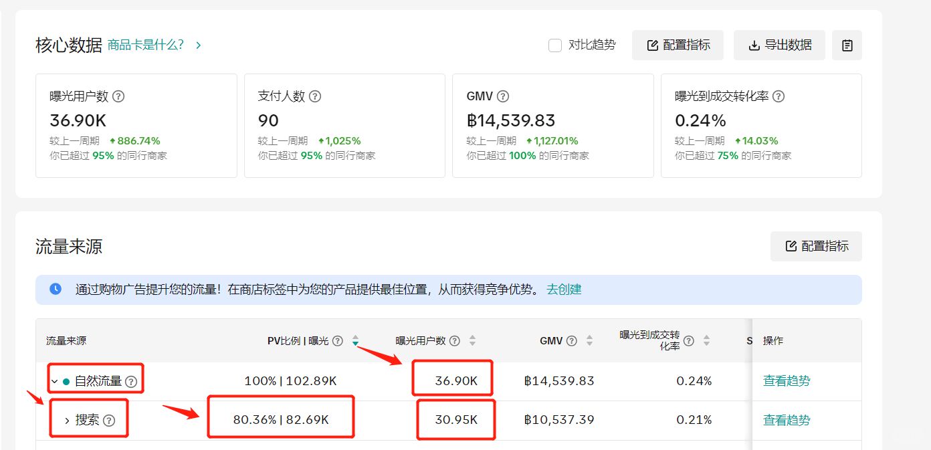The height and width of the screenshot is (450, 931).
Task: Enable the 对比趋势 checkbox
Action: point(554,45)
